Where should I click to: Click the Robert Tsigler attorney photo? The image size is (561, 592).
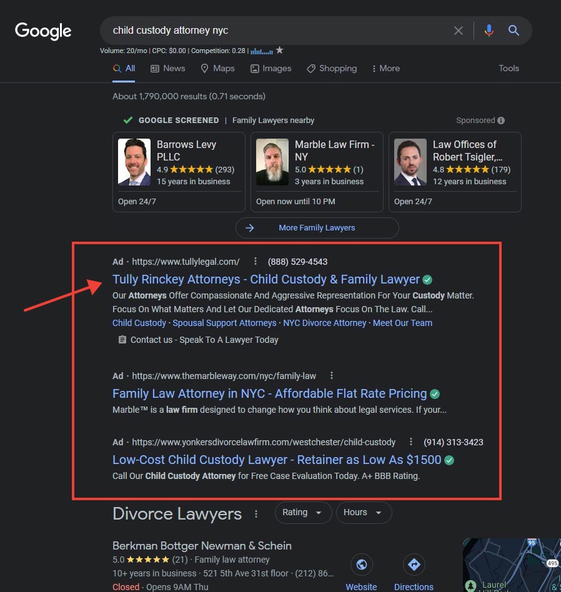point(410,162)
